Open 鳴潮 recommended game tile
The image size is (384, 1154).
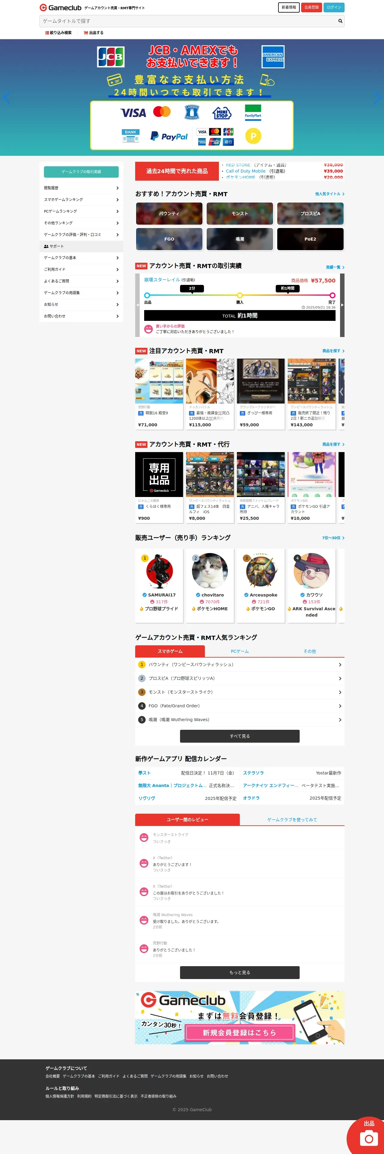coord(240,239)
